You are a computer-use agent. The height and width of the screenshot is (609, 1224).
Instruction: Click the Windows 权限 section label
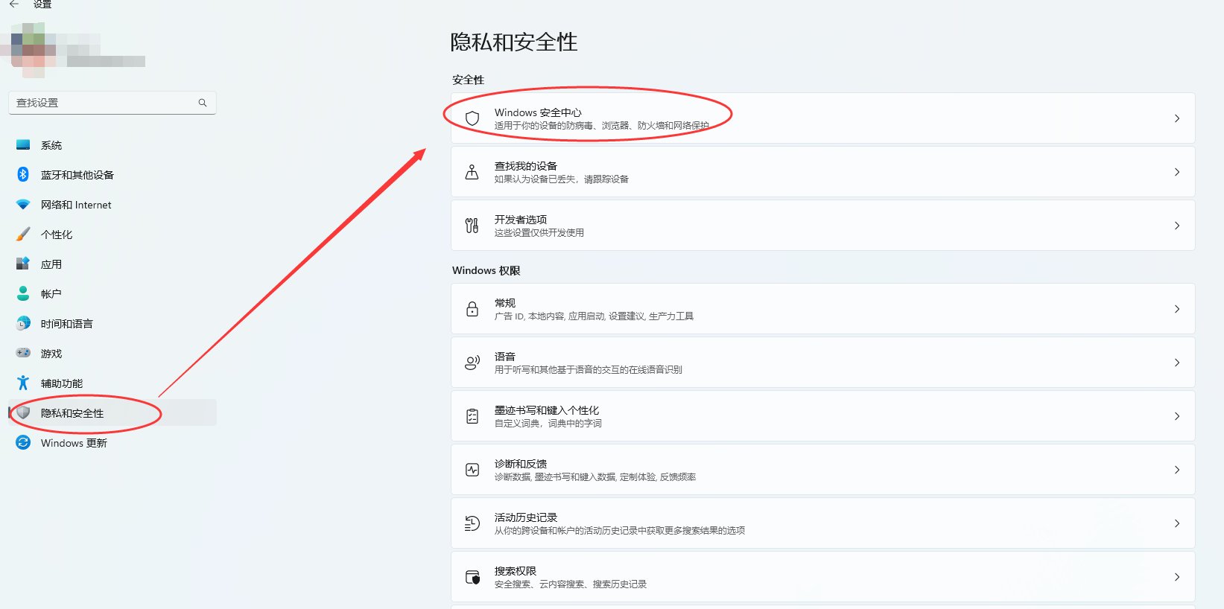coord(486,270)
